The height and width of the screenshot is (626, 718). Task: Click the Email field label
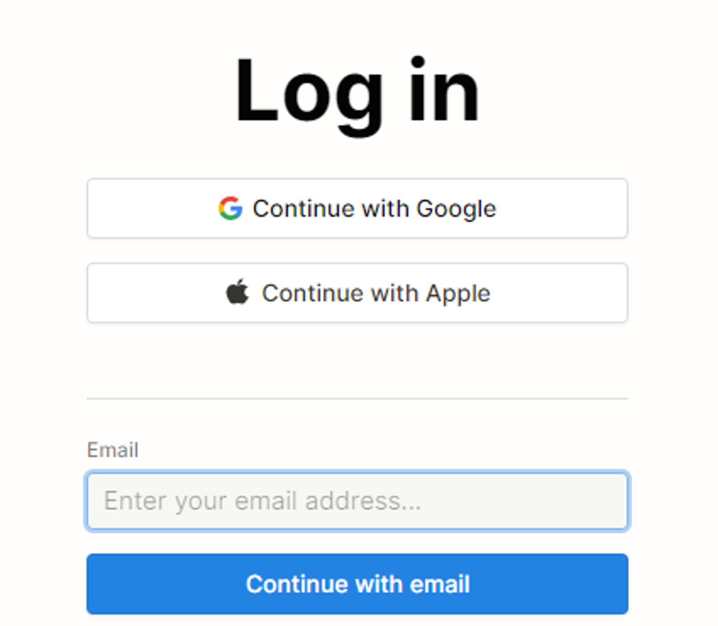[x=113, y=450]
